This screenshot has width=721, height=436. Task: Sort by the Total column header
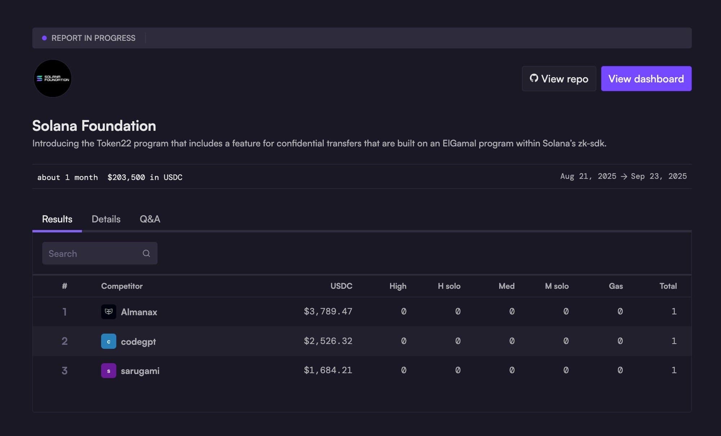coord(668,286)
